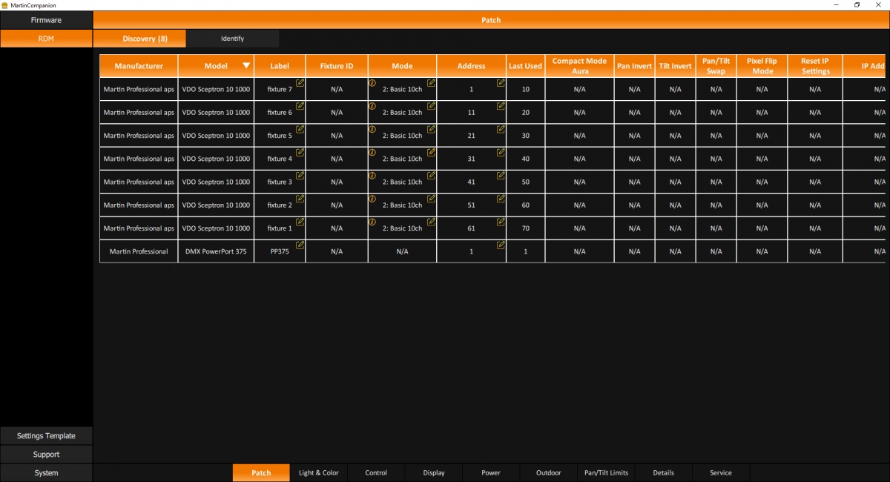Open the Light & Color tab

pyautogui.click(x=319, y=473)
